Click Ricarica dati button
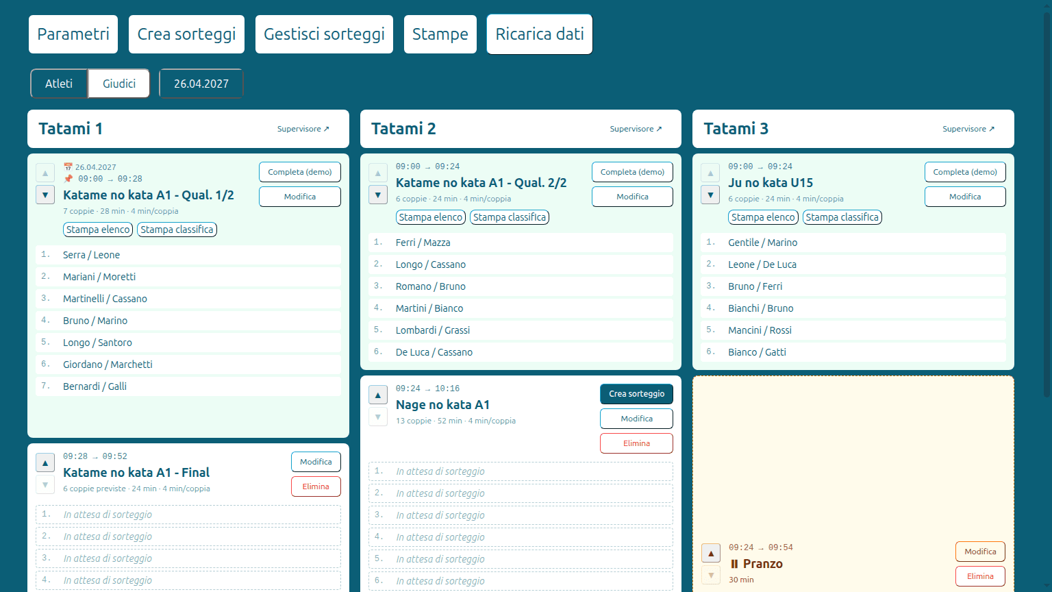Screen dimensions: 1052x592 [540, 34]
